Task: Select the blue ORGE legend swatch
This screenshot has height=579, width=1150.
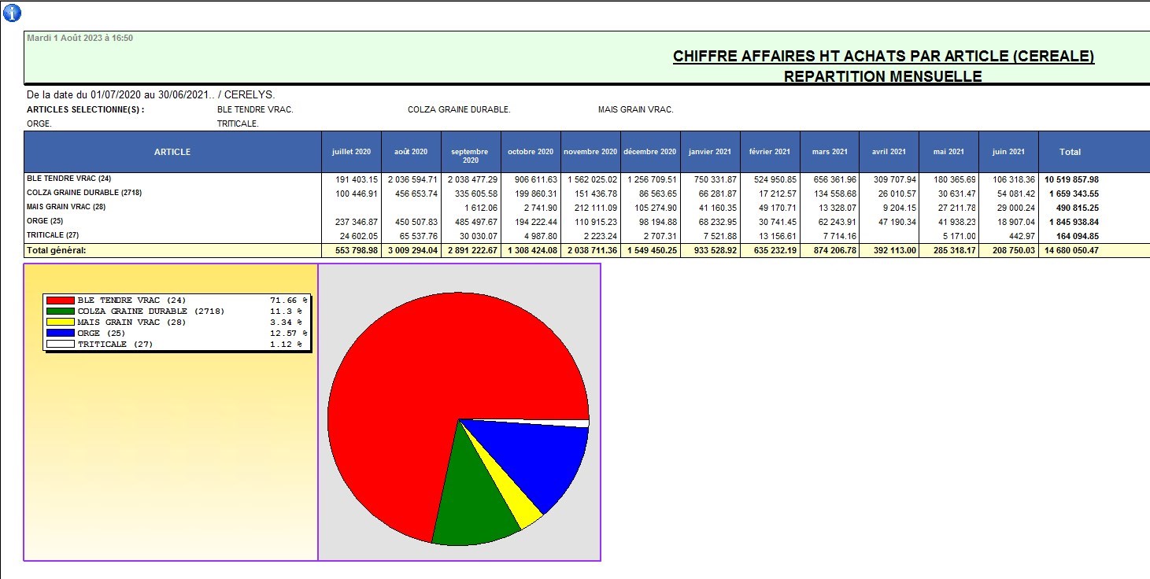Action: [x=60, y=334]
